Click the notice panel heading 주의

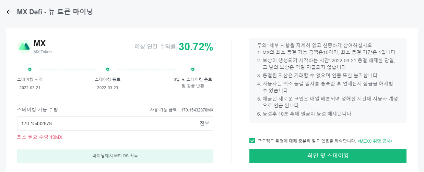262,45
